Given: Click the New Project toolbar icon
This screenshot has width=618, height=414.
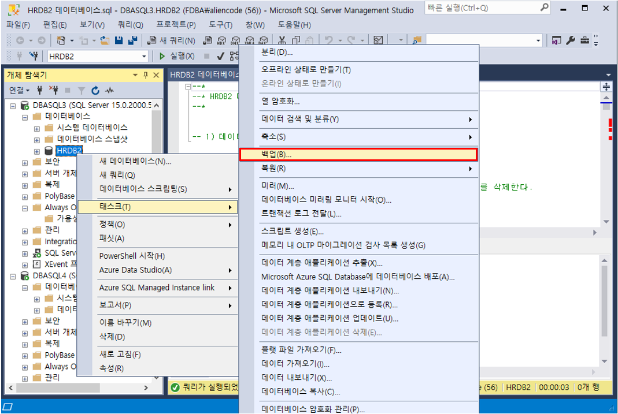Looking at the screenshot, I should 61,40.
